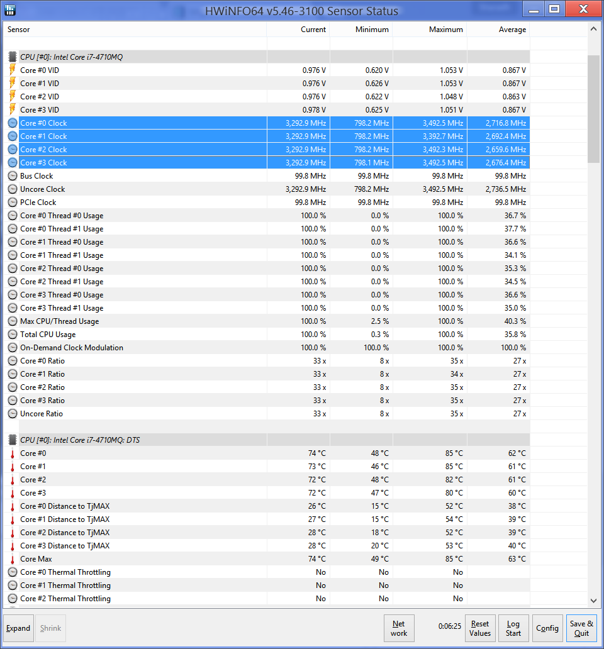
Task: Click the icon for Uncore Ratio
Action: click(x=13, y=414)
